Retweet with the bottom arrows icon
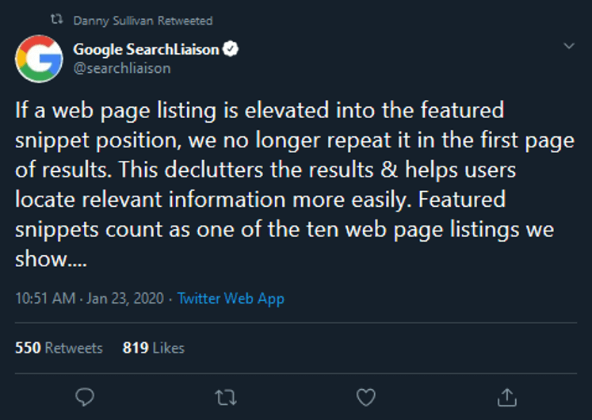The image size is (592, 420). coord(226,398)
